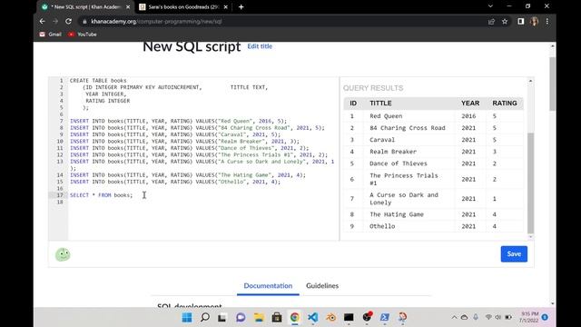Switch to the Documentation tab
This screenshot has height=327, width=581.
(x=268, y=286)
